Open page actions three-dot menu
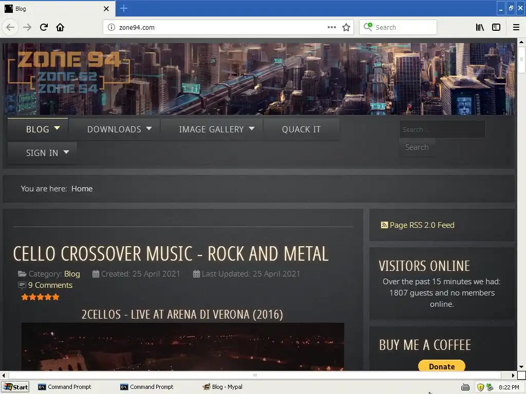The image size is (526, 394). coord(332,27)
